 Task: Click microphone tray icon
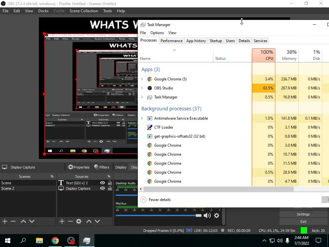pyautogui.click(x=288, y=241)
